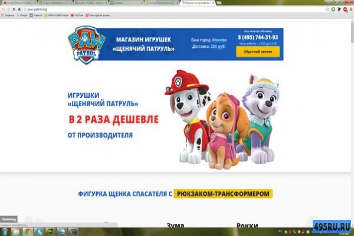Click the ОТ ПРОИЗВОДИТЕЛЯ text
The image size is (354, 236).
tap(100, 135)
